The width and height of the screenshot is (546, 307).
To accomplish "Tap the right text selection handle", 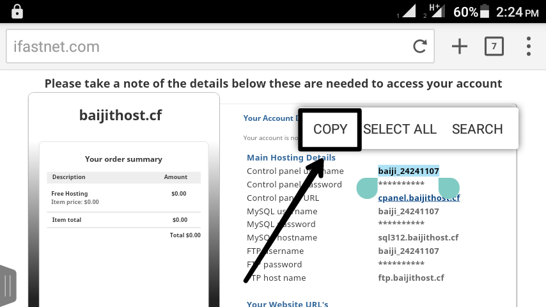I will pos(449,187).
